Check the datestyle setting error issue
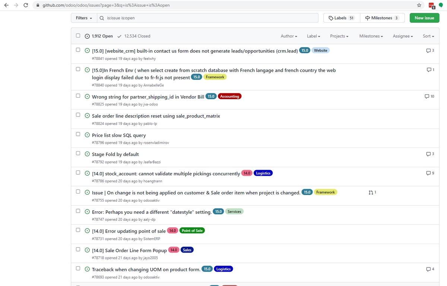This screenshot has width=447, height=286. point(78,211)
